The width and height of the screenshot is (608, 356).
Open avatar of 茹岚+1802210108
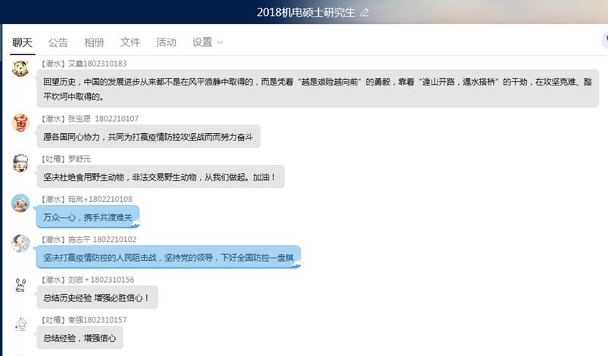20,203
